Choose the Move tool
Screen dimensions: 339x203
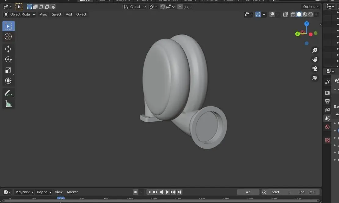coord(8,49)
